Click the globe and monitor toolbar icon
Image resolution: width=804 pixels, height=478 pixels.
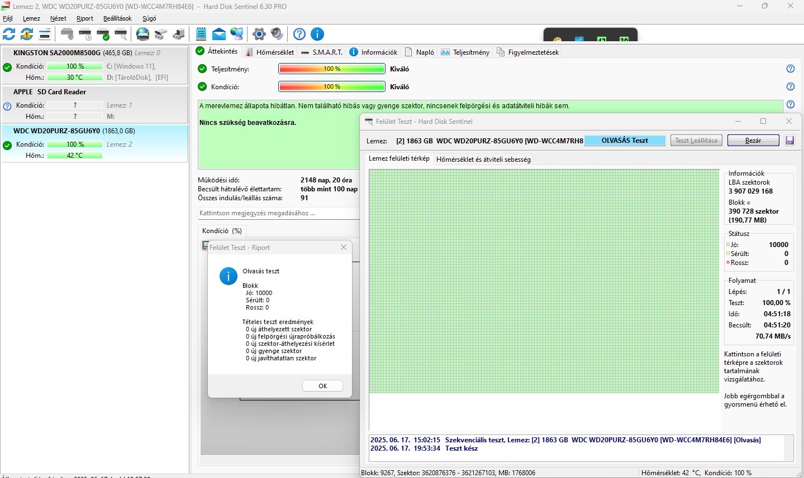click(237, 34)
